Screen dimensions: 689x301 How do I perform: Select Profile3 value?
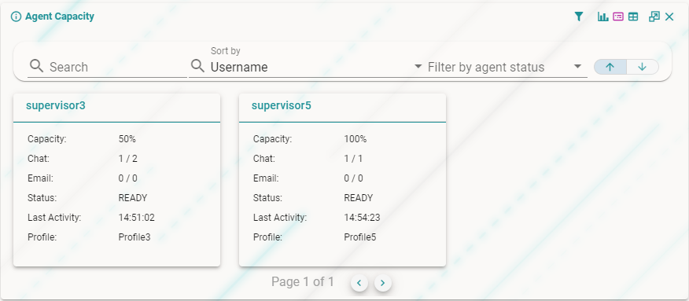(134, 237)
